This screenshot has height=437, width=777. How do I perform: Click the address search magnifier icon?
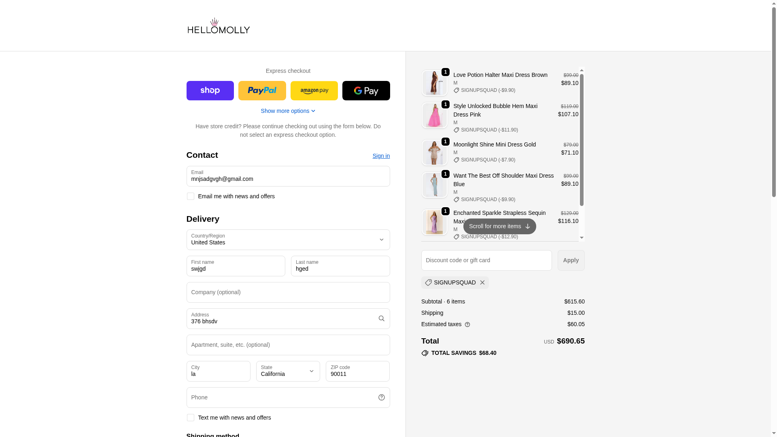pyautogui.click(x=381, y=318)
